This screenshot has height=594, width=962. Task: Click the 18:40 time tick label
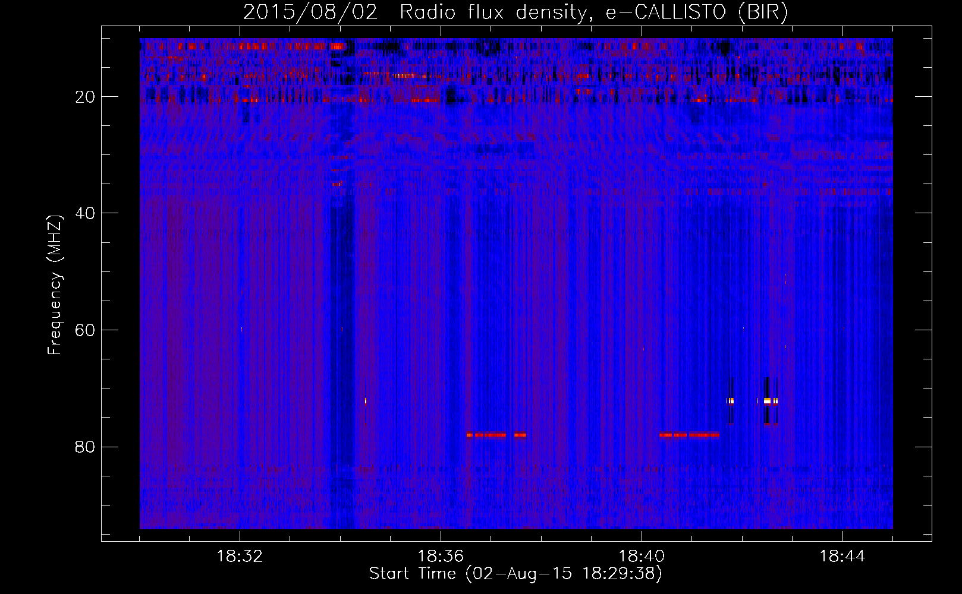pos(642,557)
